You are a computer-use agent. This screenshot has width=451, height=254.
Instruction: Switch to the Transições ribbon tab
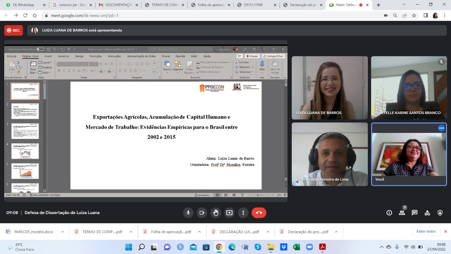95,56
